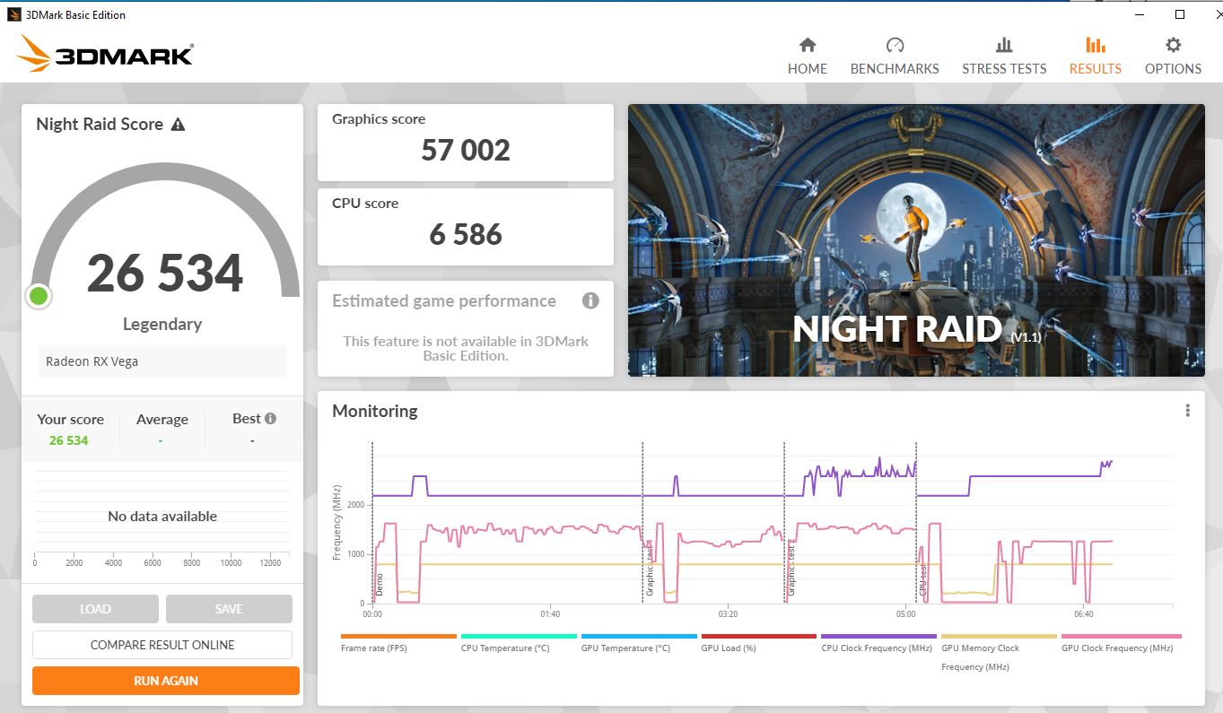Minimize the 3DMark window
The height and width of the screenshot is (713, 1223).
click(x=1139, y=14)
